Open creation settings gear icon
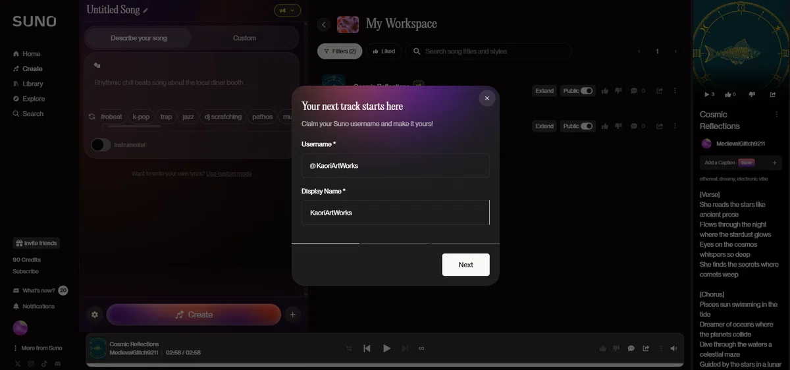Image resolution: width=790 pixels, height=370 pixels. tap(95, 315)
